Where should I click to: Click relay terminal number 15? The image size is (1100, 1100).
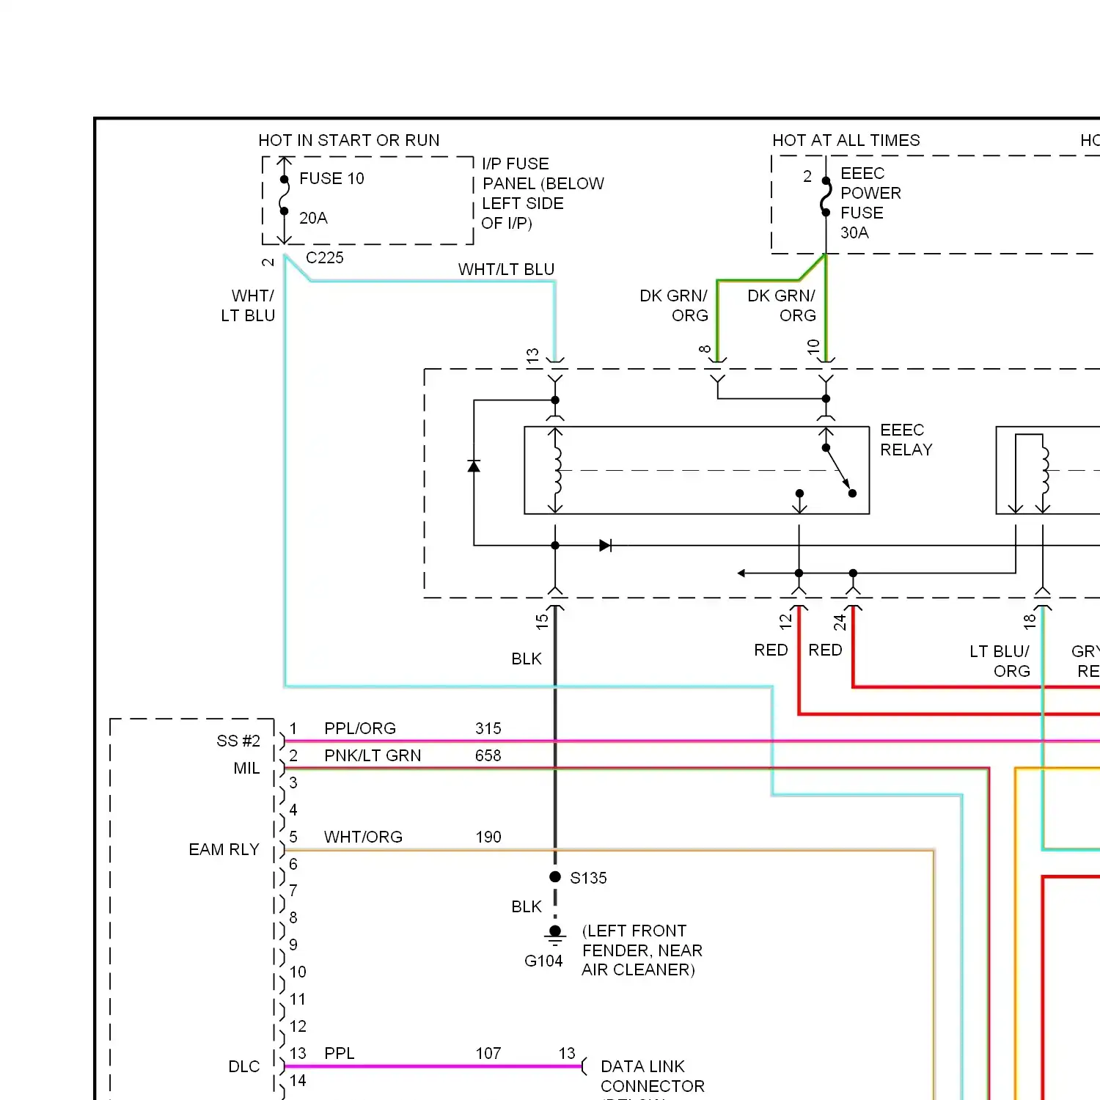coord(542,621)
